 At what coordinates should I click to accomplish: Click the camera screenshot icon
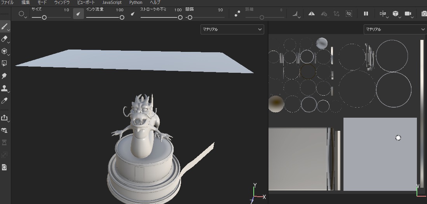click(424, 14)
